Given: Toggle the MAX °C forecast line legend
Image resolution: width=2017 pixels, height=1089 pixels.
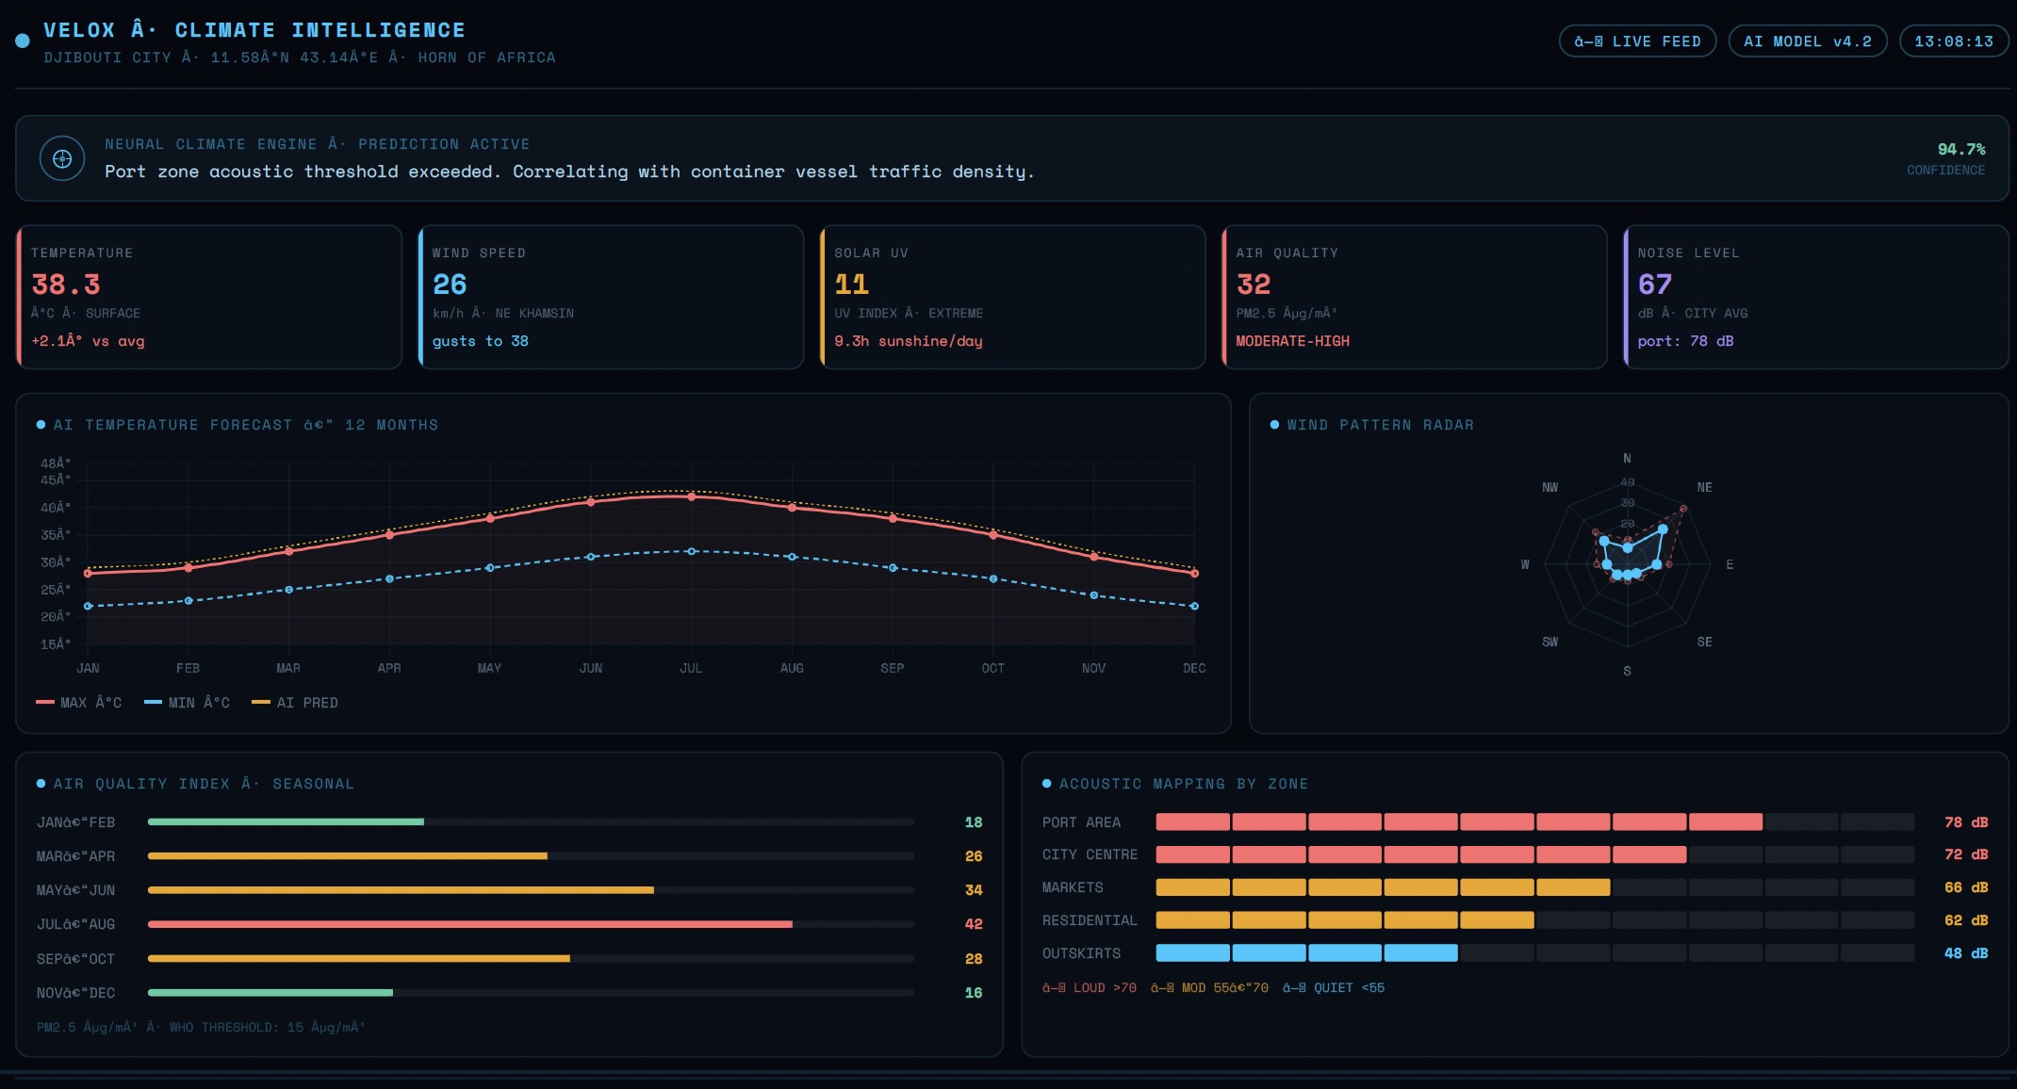Looking at the screenshot, I should tap(80, 702).
